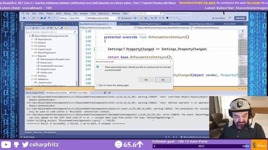Open the Analyze menu
Image resolution: width=268 pixels, height=150 pixels.
tap(84, 13)
